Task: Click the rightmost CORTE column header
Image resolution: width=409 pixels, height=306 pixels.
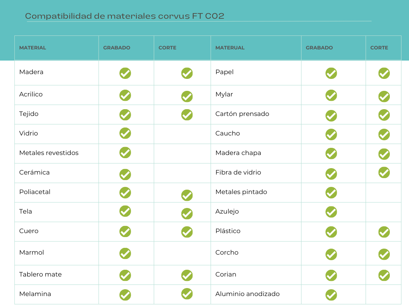Action: coord(379,48)
